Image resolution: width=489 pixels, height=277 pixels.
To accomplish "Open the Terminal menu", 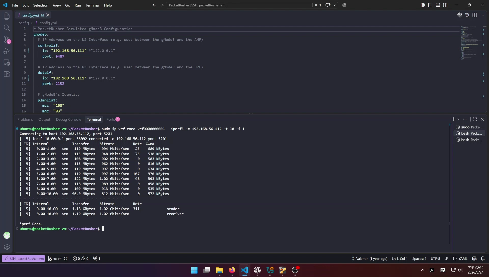I will pos(92,5).
